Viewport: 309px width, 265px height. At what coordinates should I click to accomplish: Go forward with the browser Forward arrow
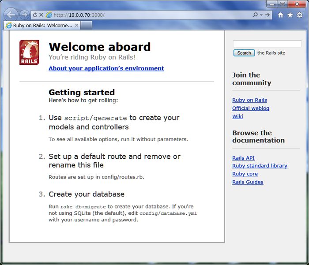(x=24, y=15)
